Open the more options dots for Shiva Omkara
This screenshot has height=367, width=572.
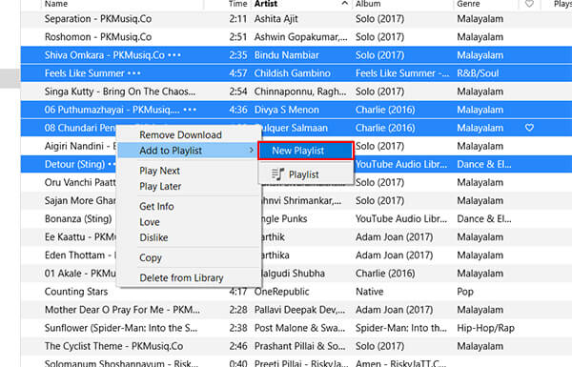tap(174, 55)
